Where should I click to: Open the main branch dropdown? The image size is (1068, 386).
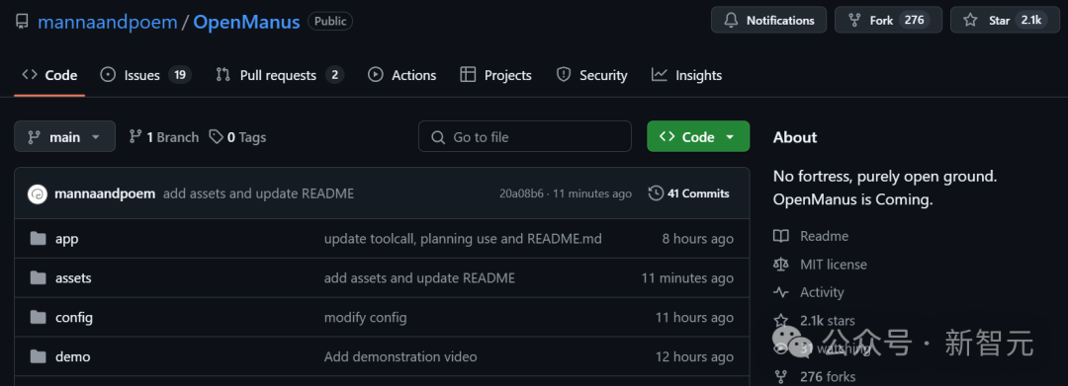pyautogui.click(x=64, y=136)
